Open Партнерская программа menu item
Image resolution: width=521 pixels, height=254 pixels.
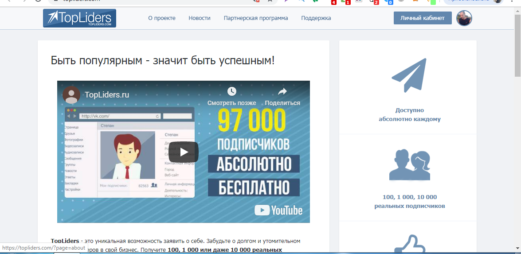pos(256,18)
